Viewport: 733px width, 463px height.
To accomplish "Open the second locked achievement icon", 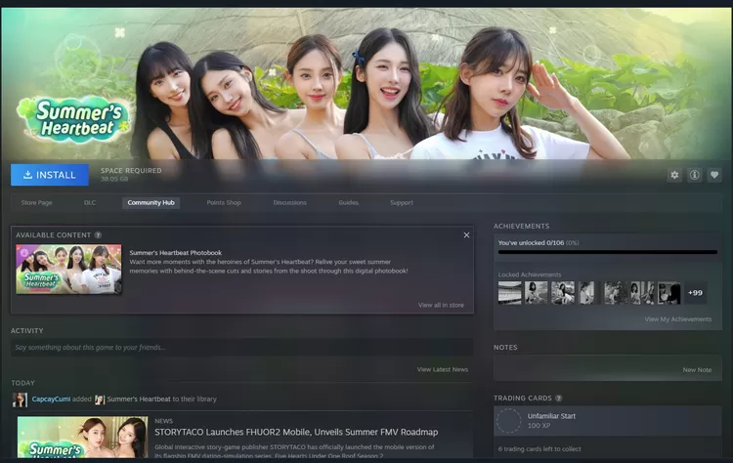I will point(537,293).
